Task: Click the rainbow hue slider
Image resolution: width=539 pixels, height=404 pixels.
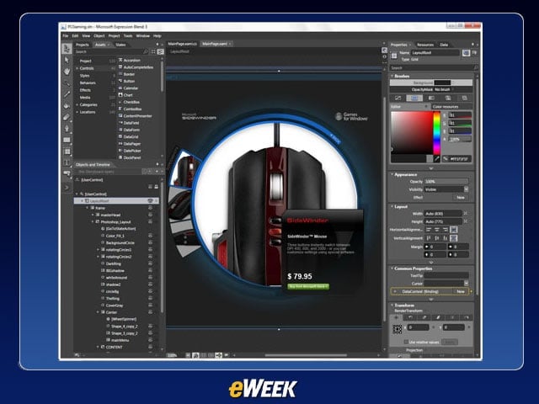Action: [x=436, y=133]
